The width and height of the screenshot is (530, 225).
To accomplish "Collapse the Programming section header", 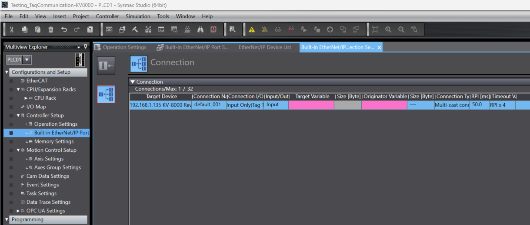I will (x=7, y=220).
